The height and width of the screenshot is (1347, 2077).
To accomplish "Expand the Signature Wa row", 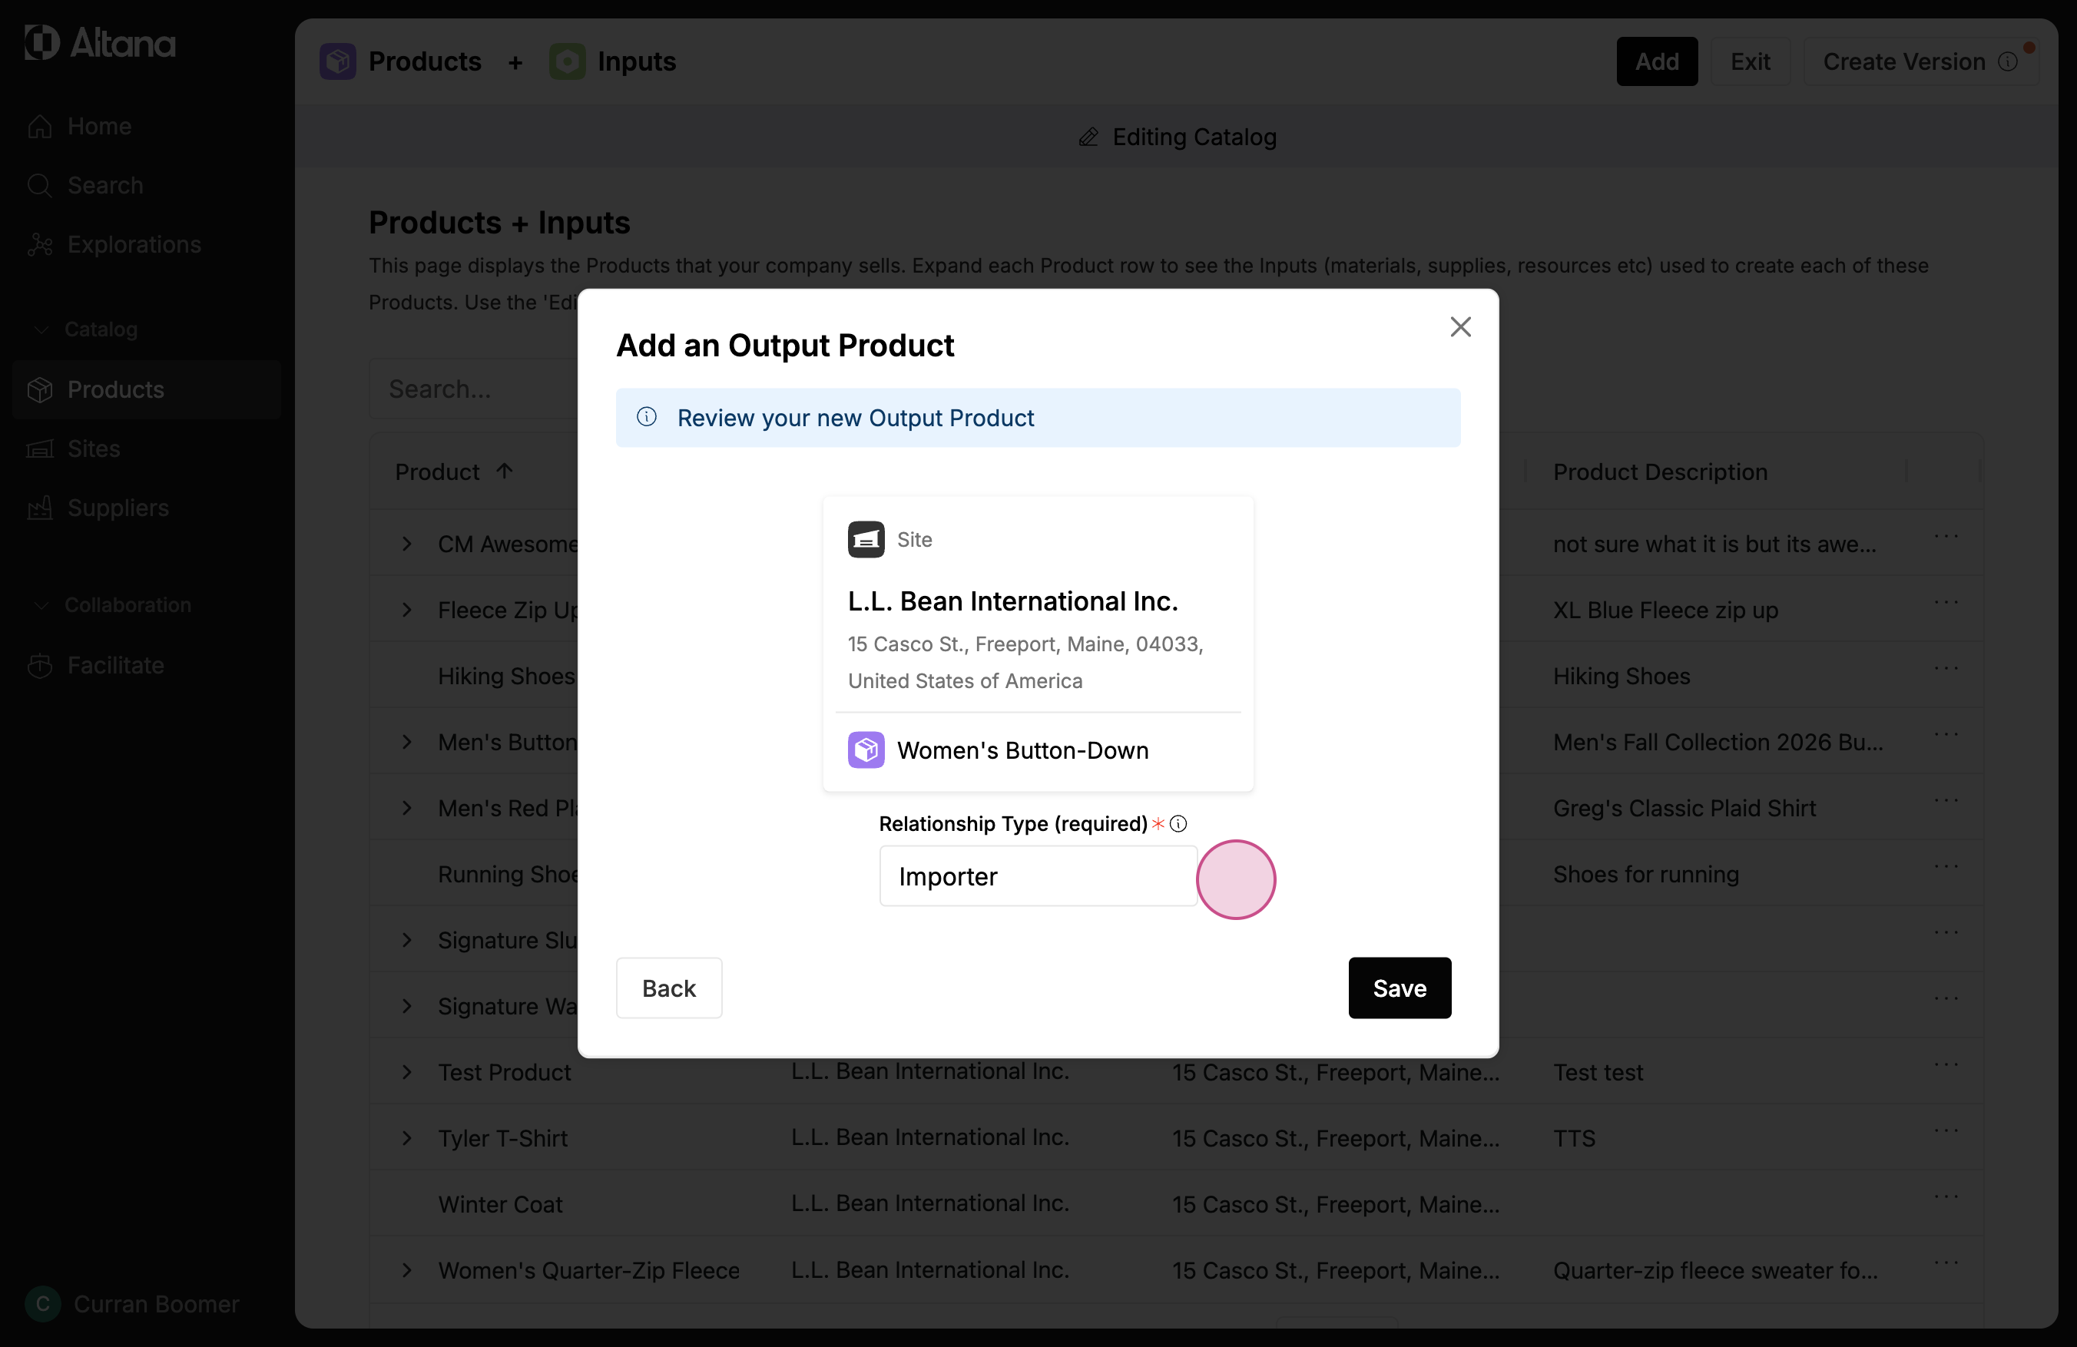I will tap(406, 1006).
